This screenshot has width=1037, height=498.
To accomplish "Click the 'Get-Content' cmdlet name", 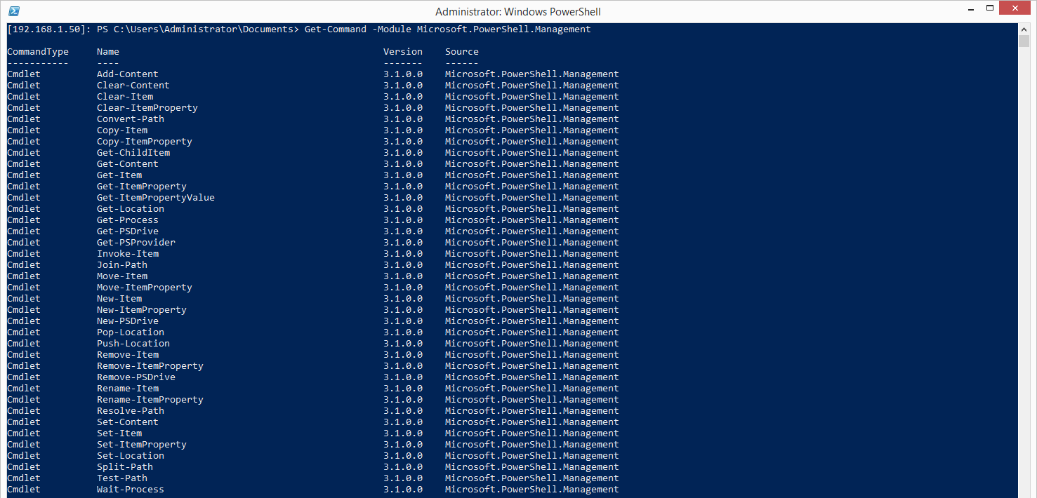I will pyautogui.click(x=128, y=164).
